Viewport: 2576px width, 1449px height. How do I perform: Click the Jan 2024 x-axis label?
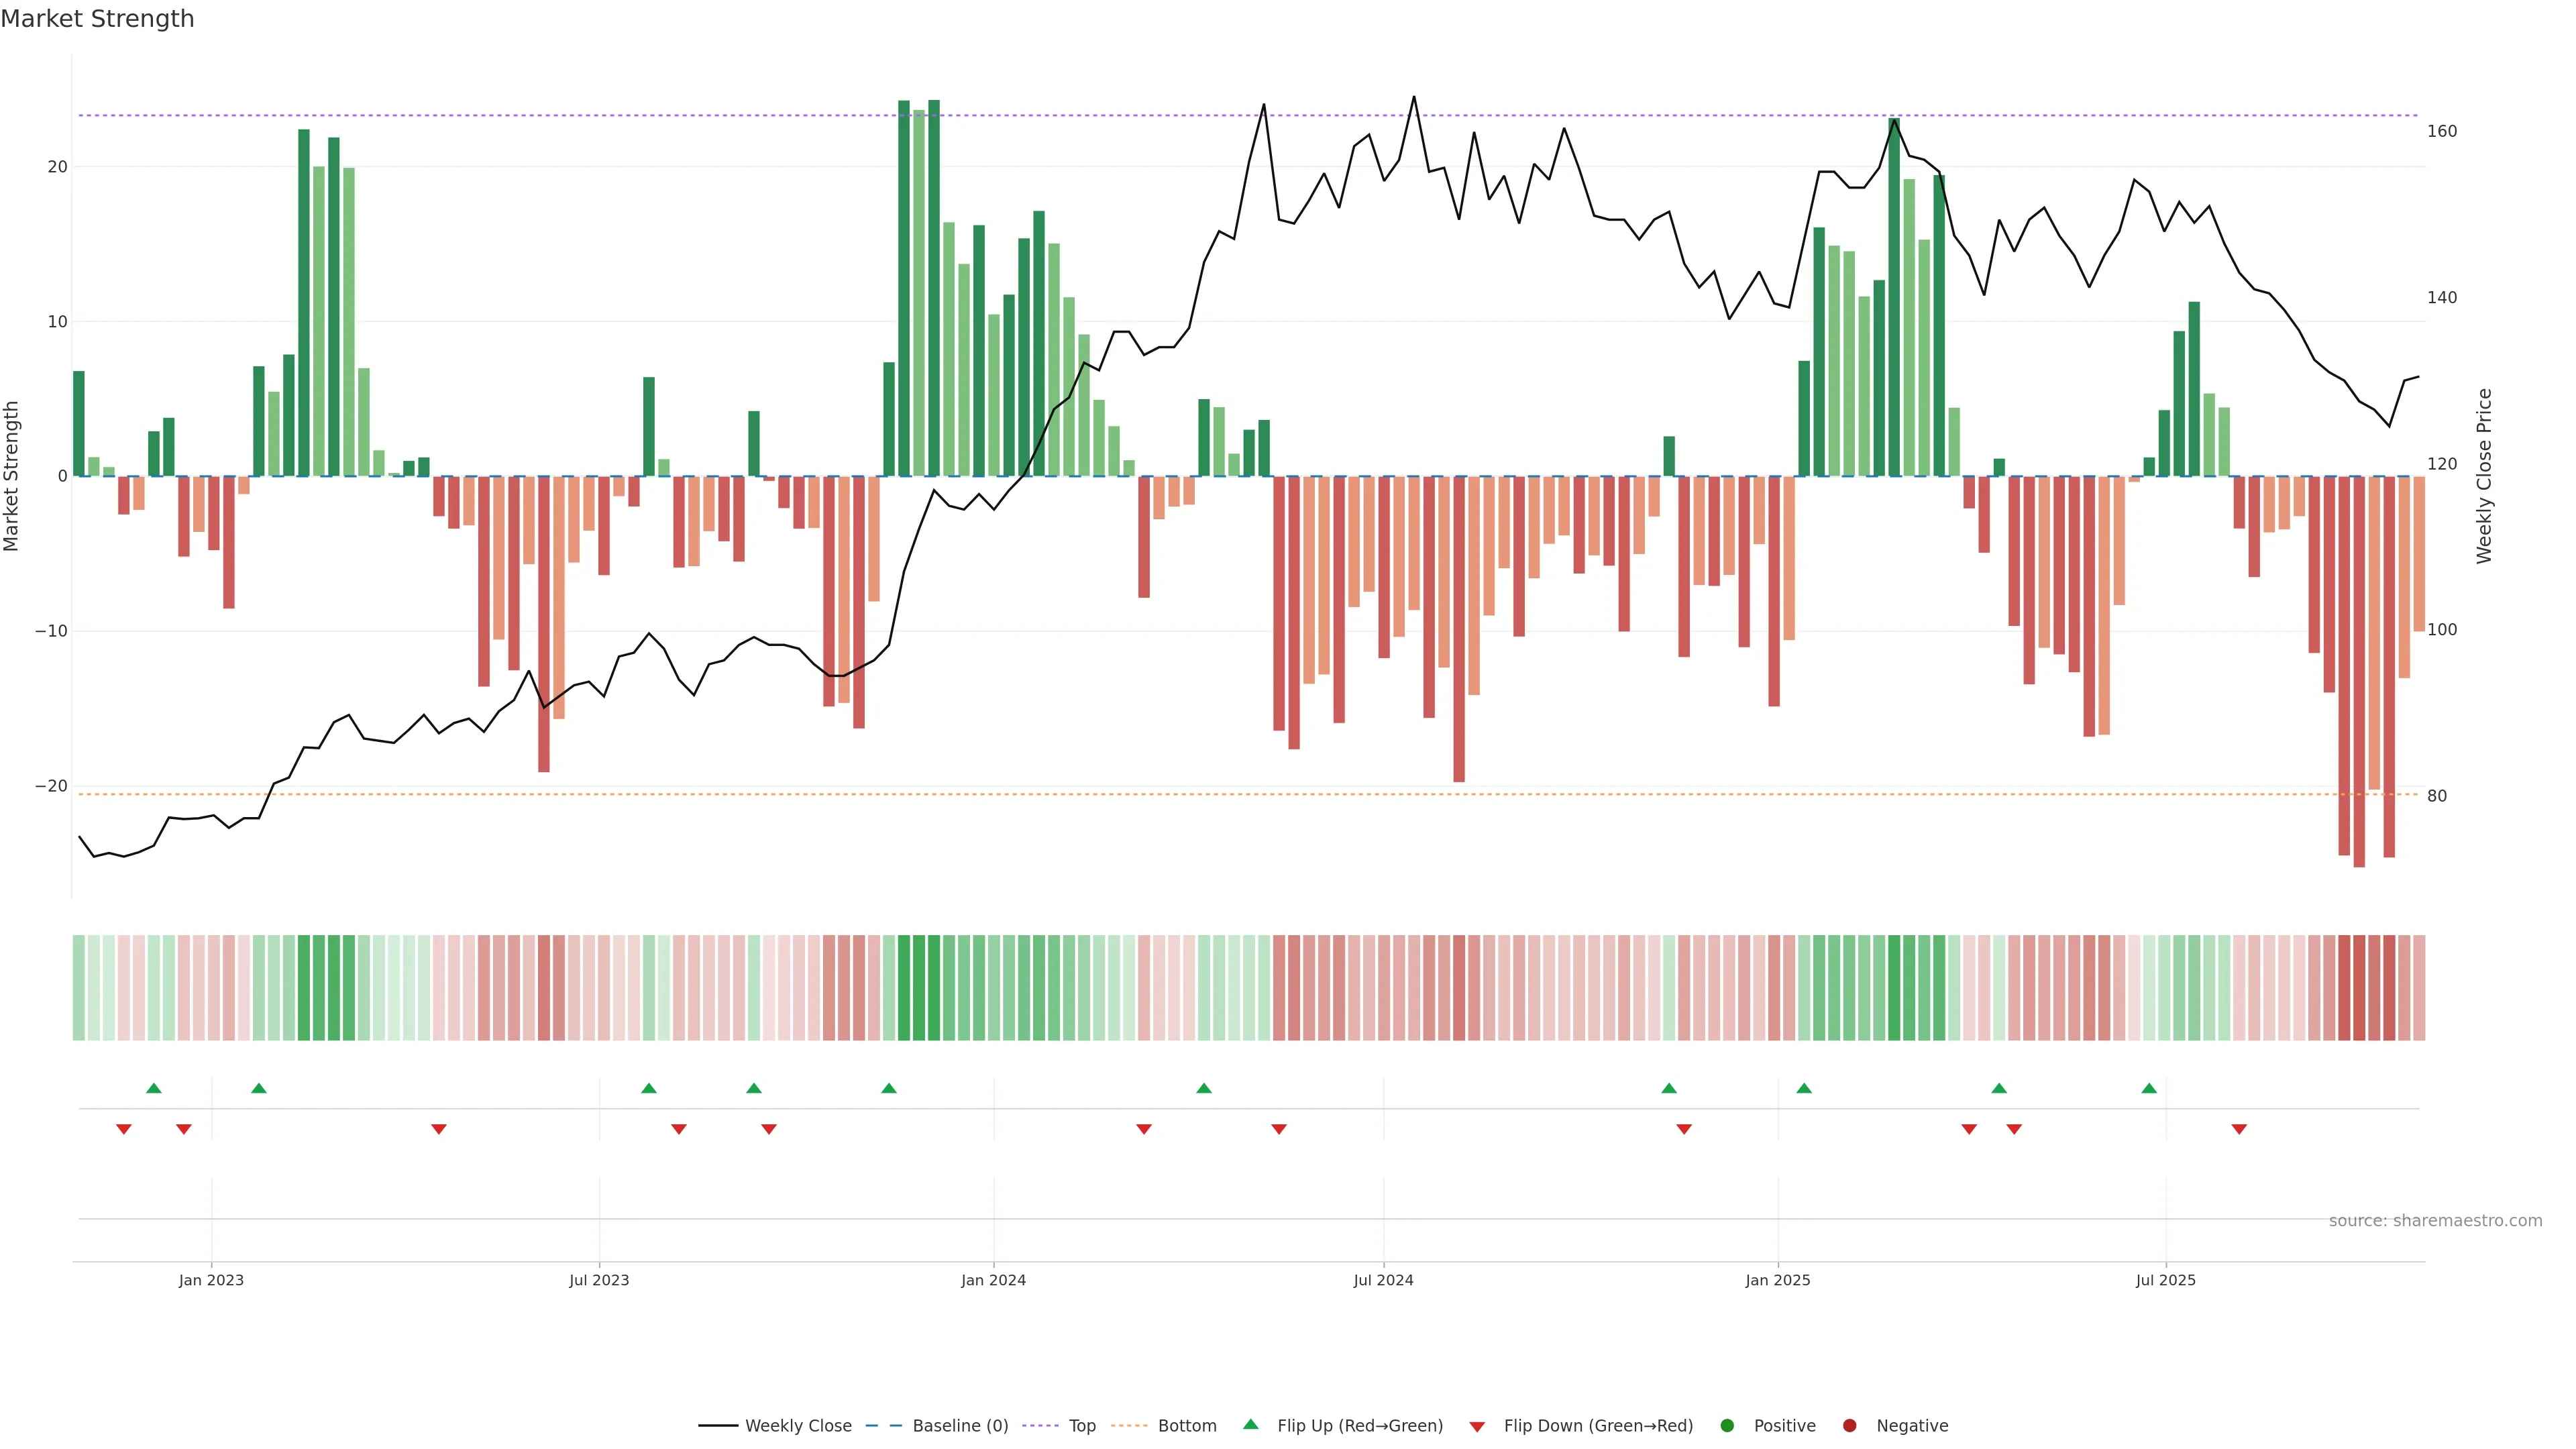pos(993,1280)
